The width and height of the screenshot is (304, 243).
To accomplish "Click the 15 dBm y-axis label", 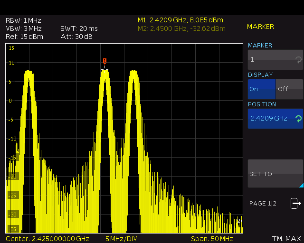I will tap(11, 48).
